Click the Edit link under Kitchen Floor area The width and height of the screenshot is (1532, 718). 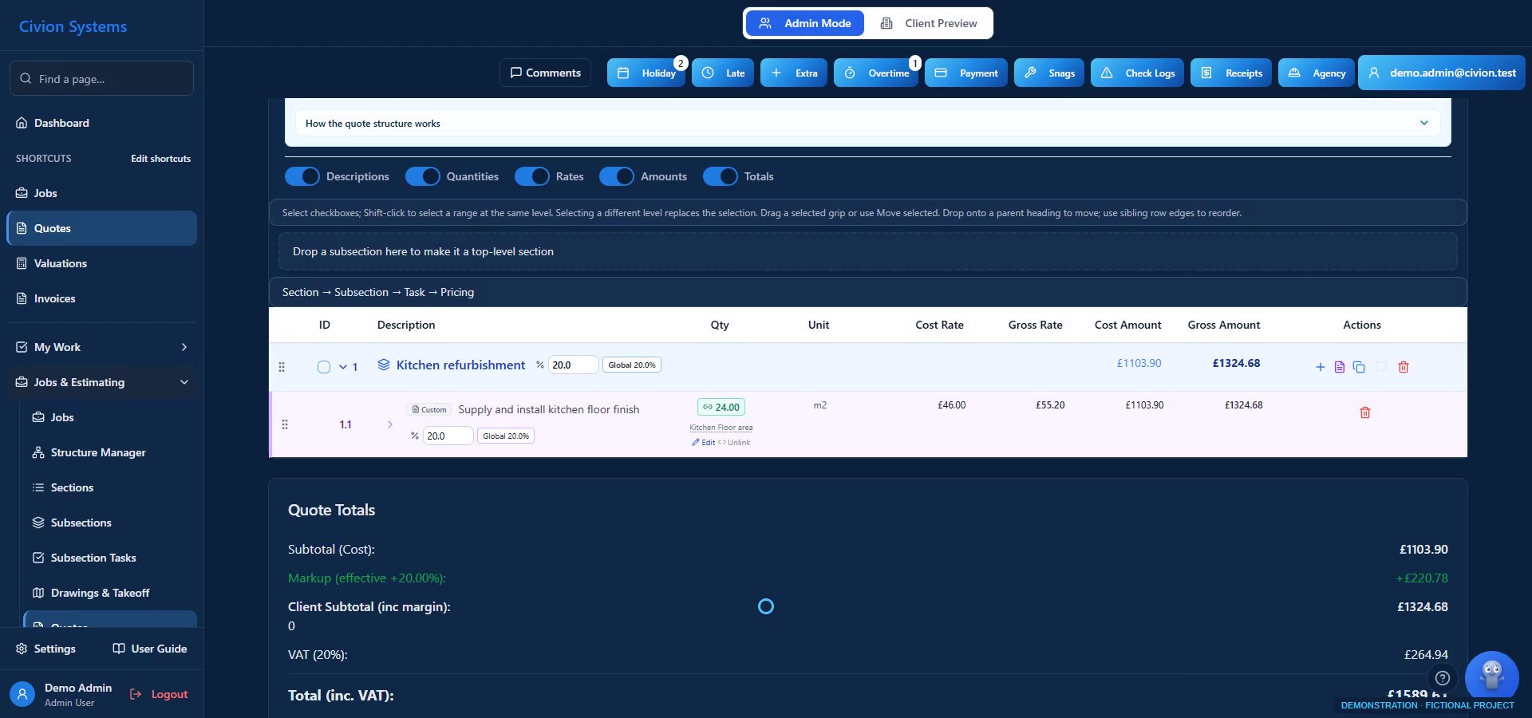point(704,443)
